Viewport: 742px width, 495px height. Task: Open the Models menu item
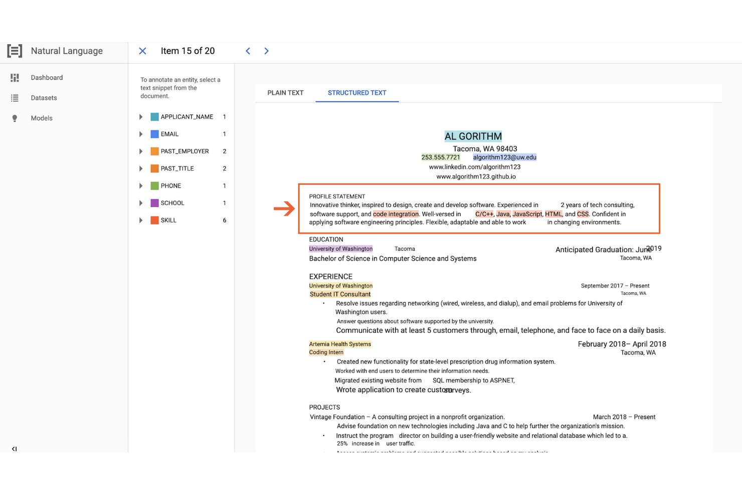click(42, 118)
